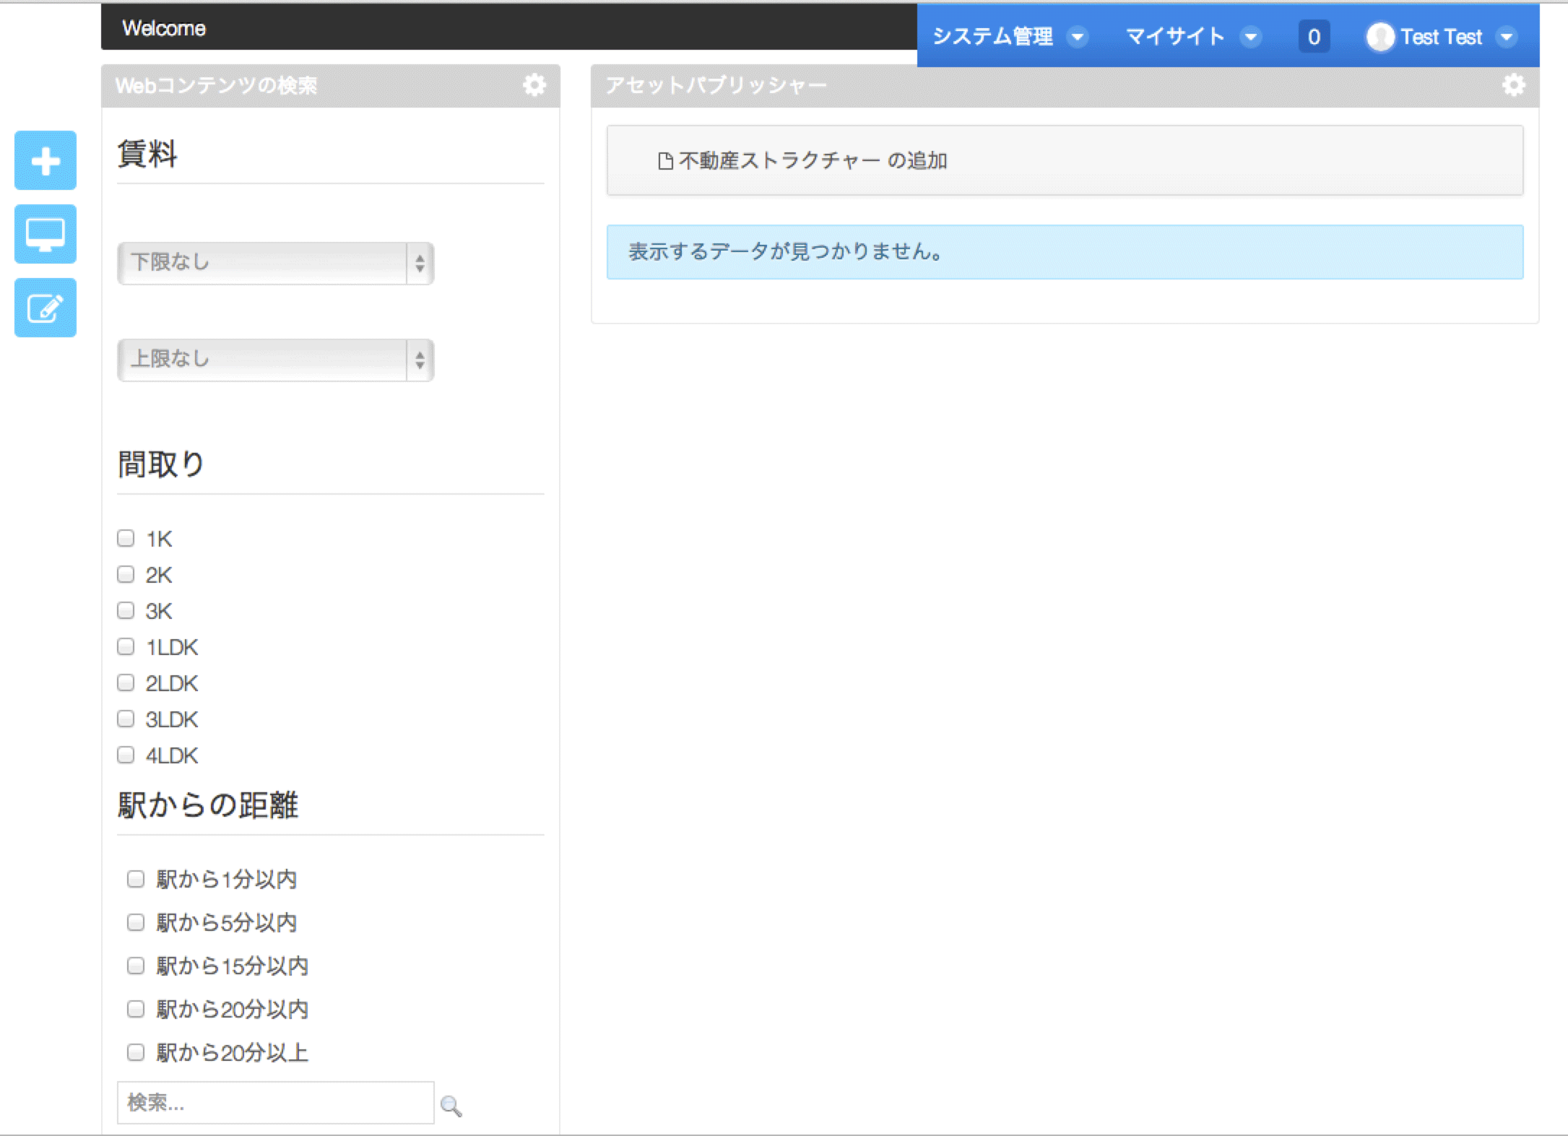Image resolution: width=1568 pixels, height=1136 pixels.
Task: Click the magnifying glass search icon
Action: click(x=451, y=1106)
